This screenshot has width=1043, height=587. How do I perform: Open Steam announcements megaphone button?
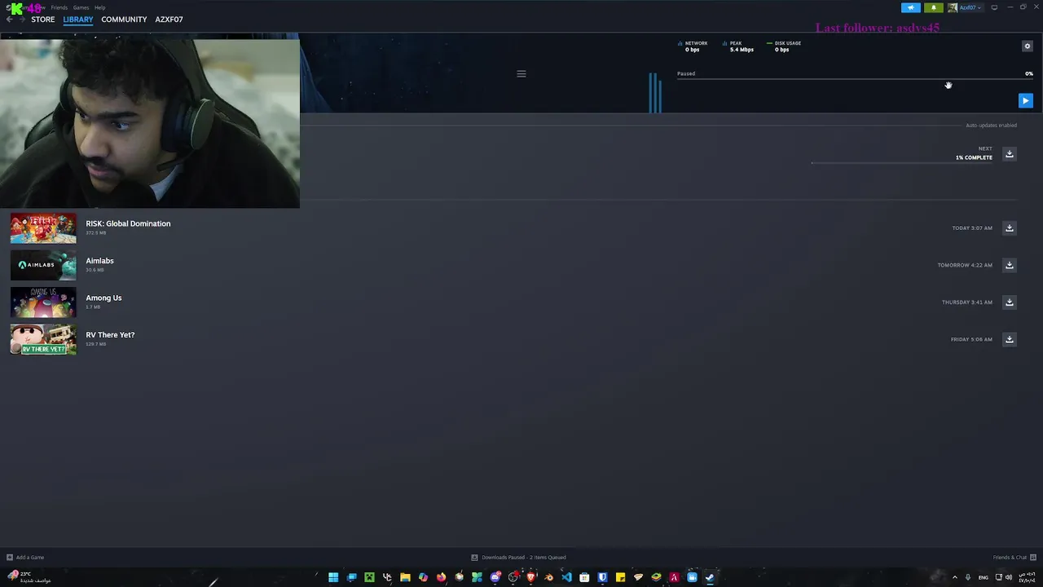tap(910, 7)
